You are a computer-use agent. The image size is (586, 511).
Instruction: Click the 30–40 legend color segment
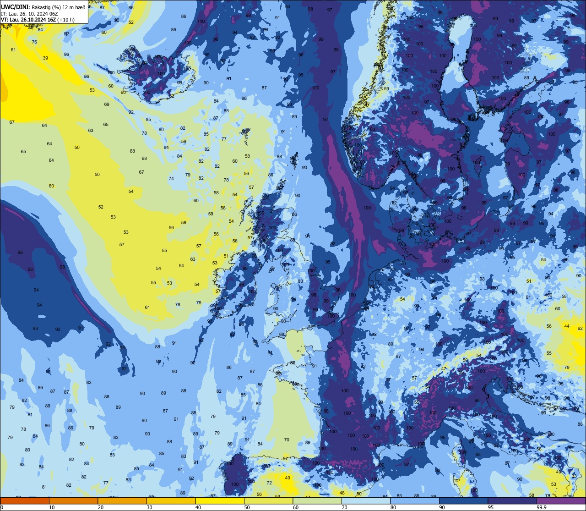(x=171, y=500)
